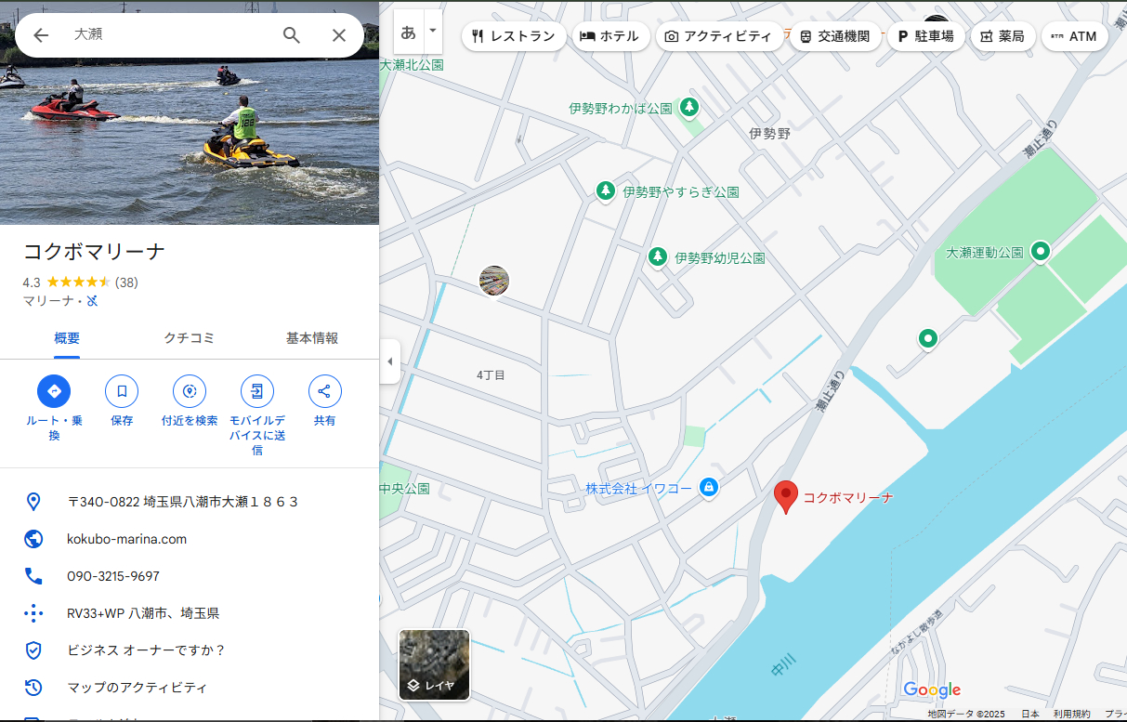
Task: Filter by ホテル chip
Action: (x=609, y=36)
